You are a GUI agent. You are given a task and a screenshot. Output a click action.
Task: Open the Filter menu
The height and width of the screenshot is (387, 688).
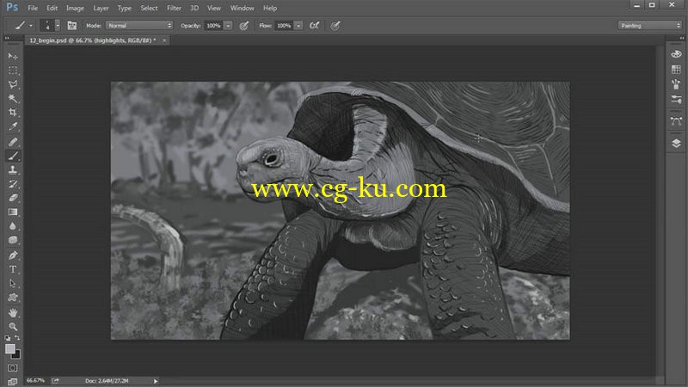[174, 8]
